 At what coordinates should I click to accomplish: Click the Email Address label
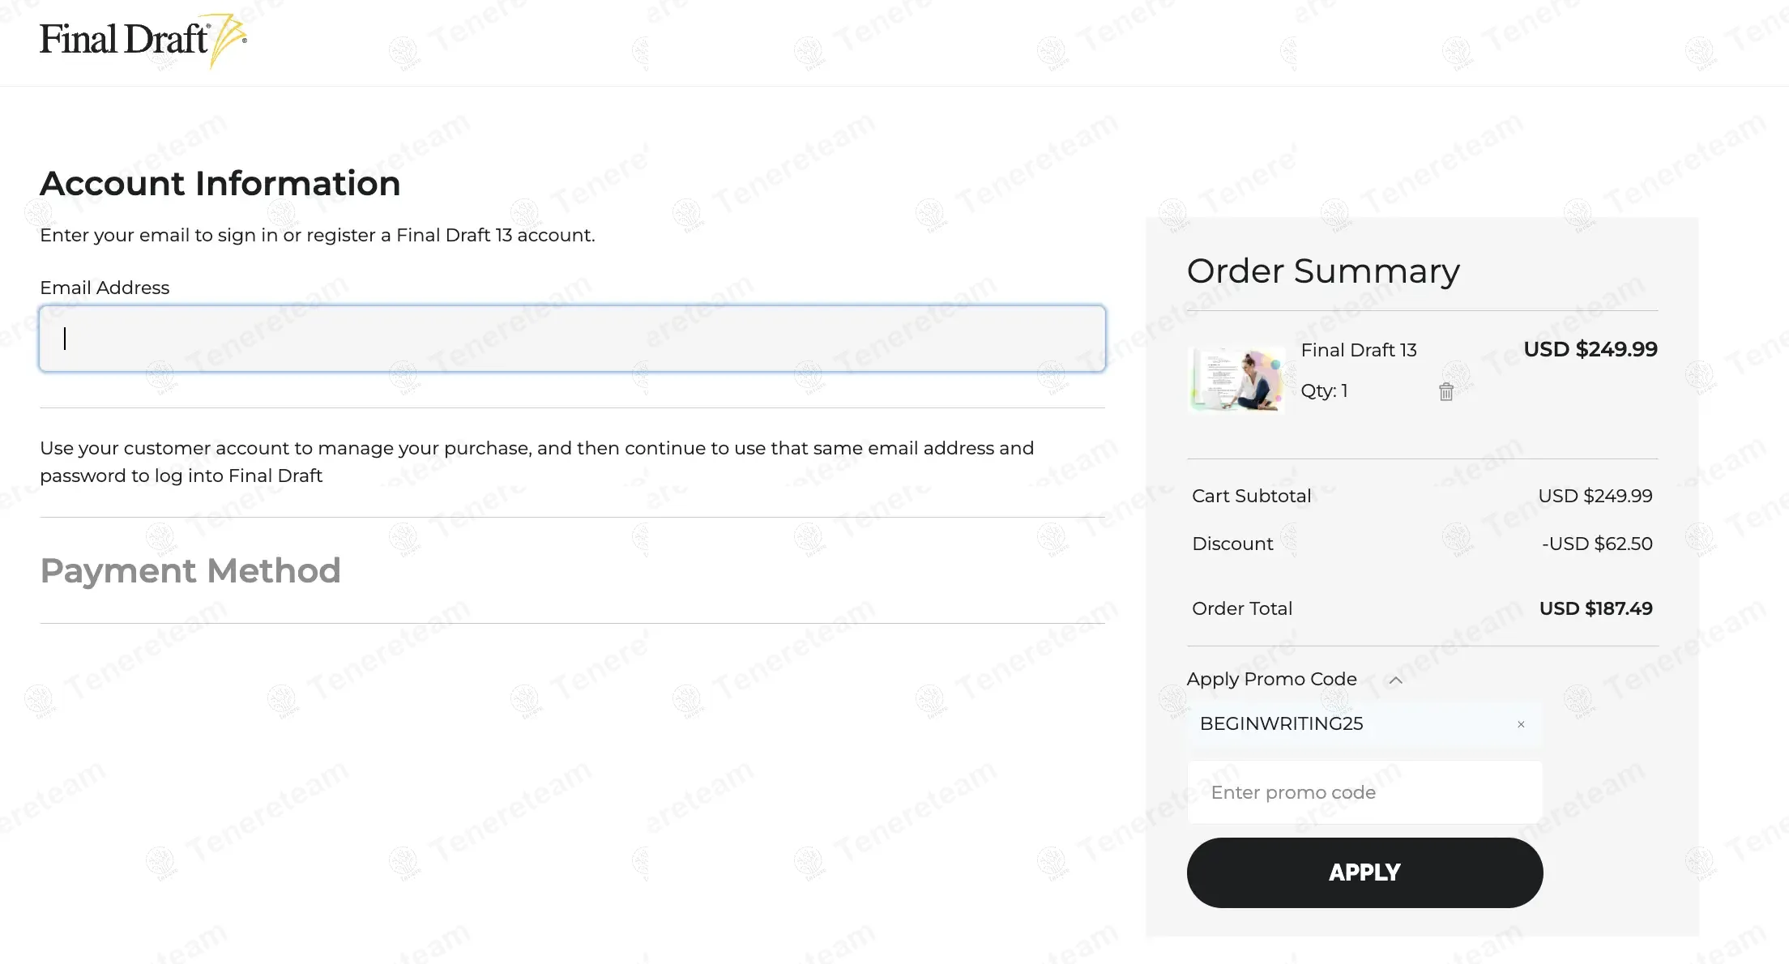coord(105,288)
